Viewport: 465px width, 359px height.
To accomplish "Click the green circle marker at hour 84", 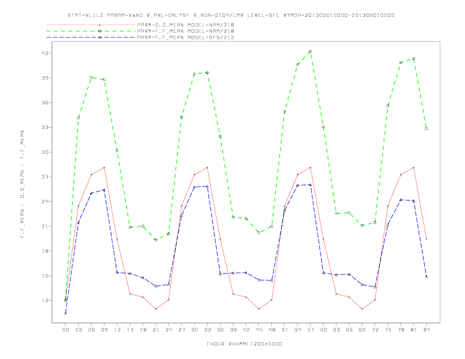I will tap(426, 129).
